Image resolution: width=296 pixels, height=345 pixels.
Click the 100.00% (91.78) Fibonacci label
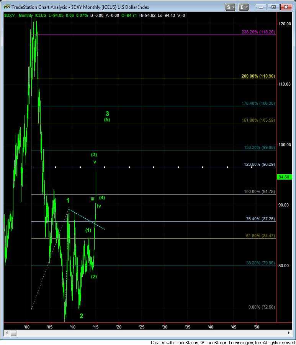[258, 191]
